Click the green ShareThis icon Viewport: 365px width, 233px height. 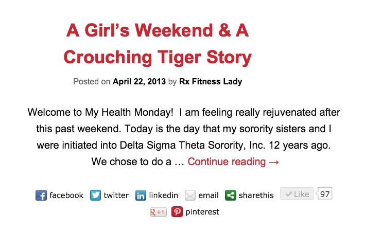pyautogui.click(x=231, y=195)
